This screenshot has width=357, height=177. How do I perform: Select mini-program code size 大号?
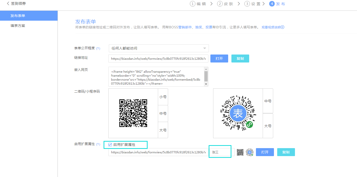268,126
